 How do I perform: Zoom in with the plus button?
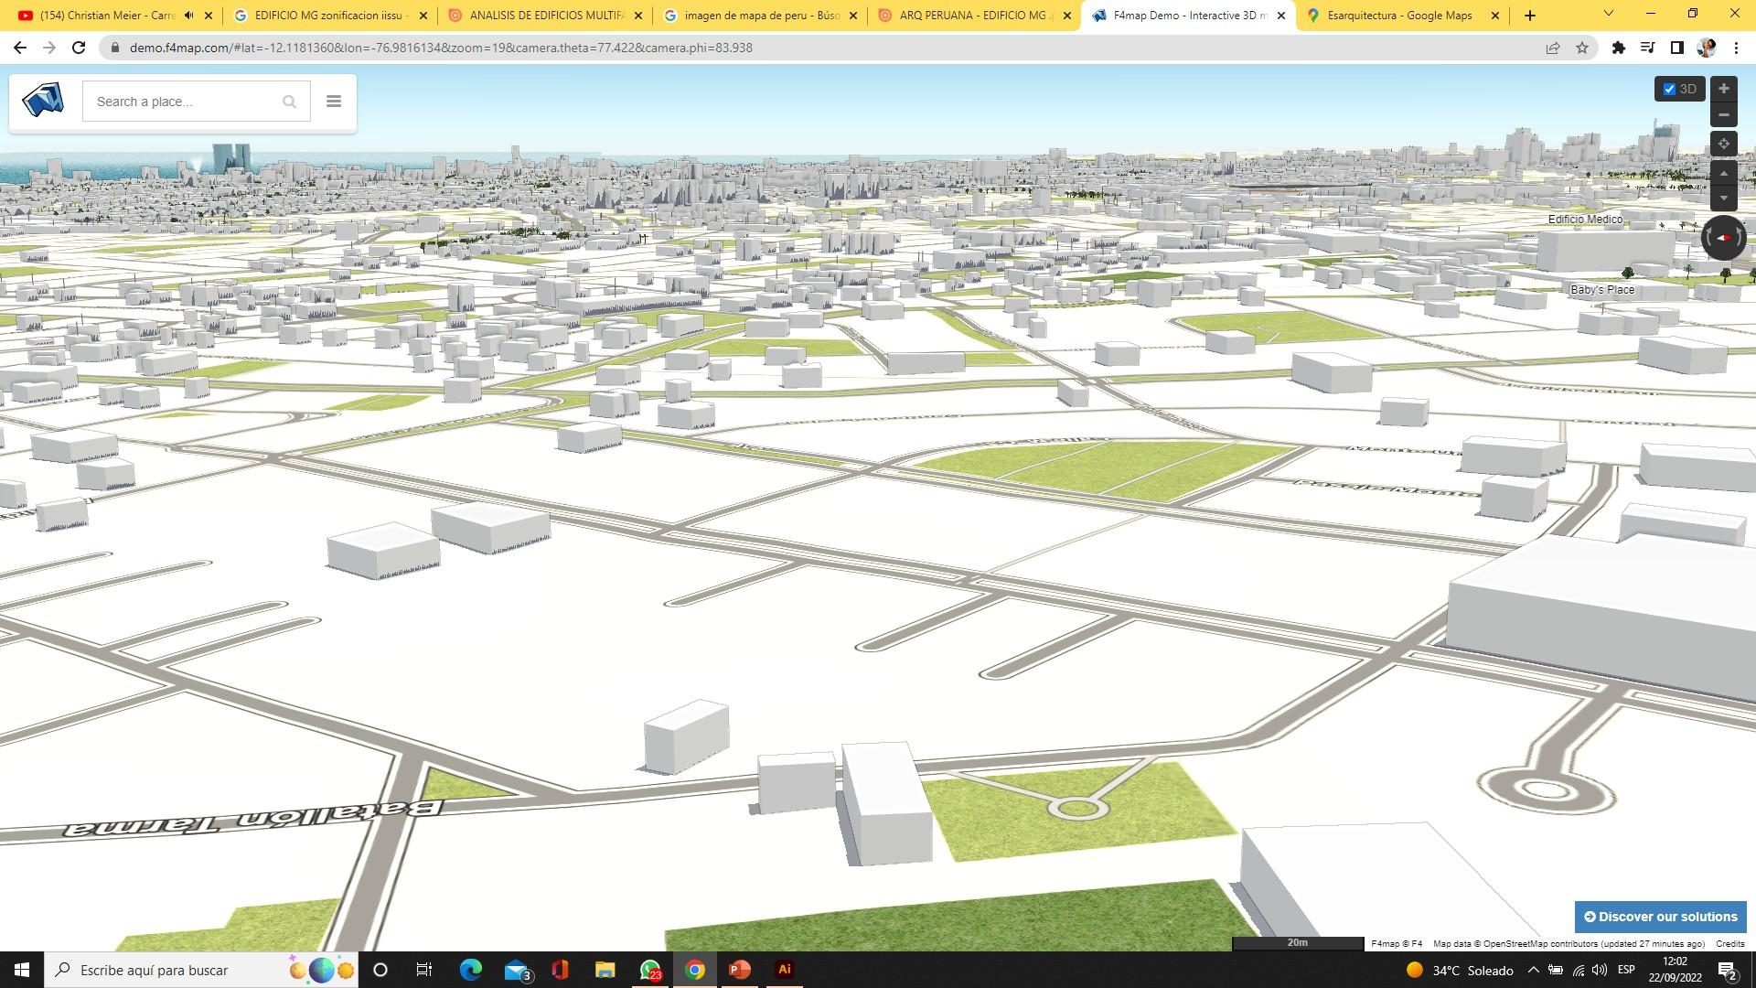pos(1723,89)
